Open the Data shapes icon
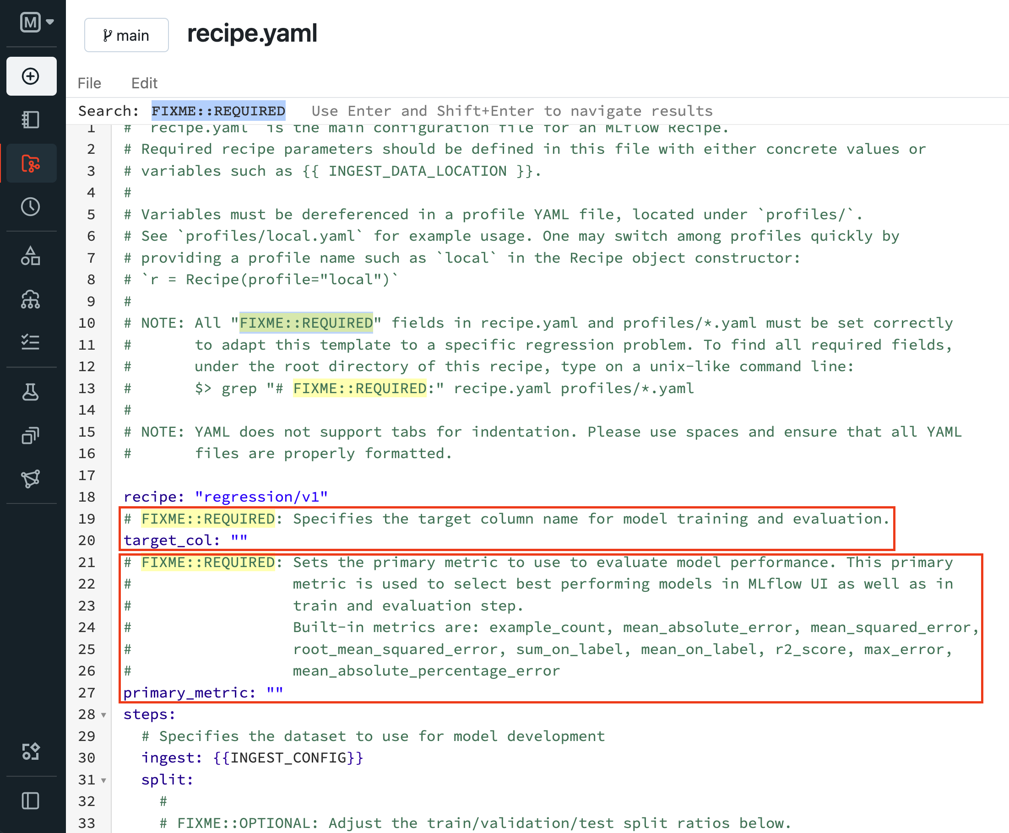Screen dimensions: 1009x833 31,256
